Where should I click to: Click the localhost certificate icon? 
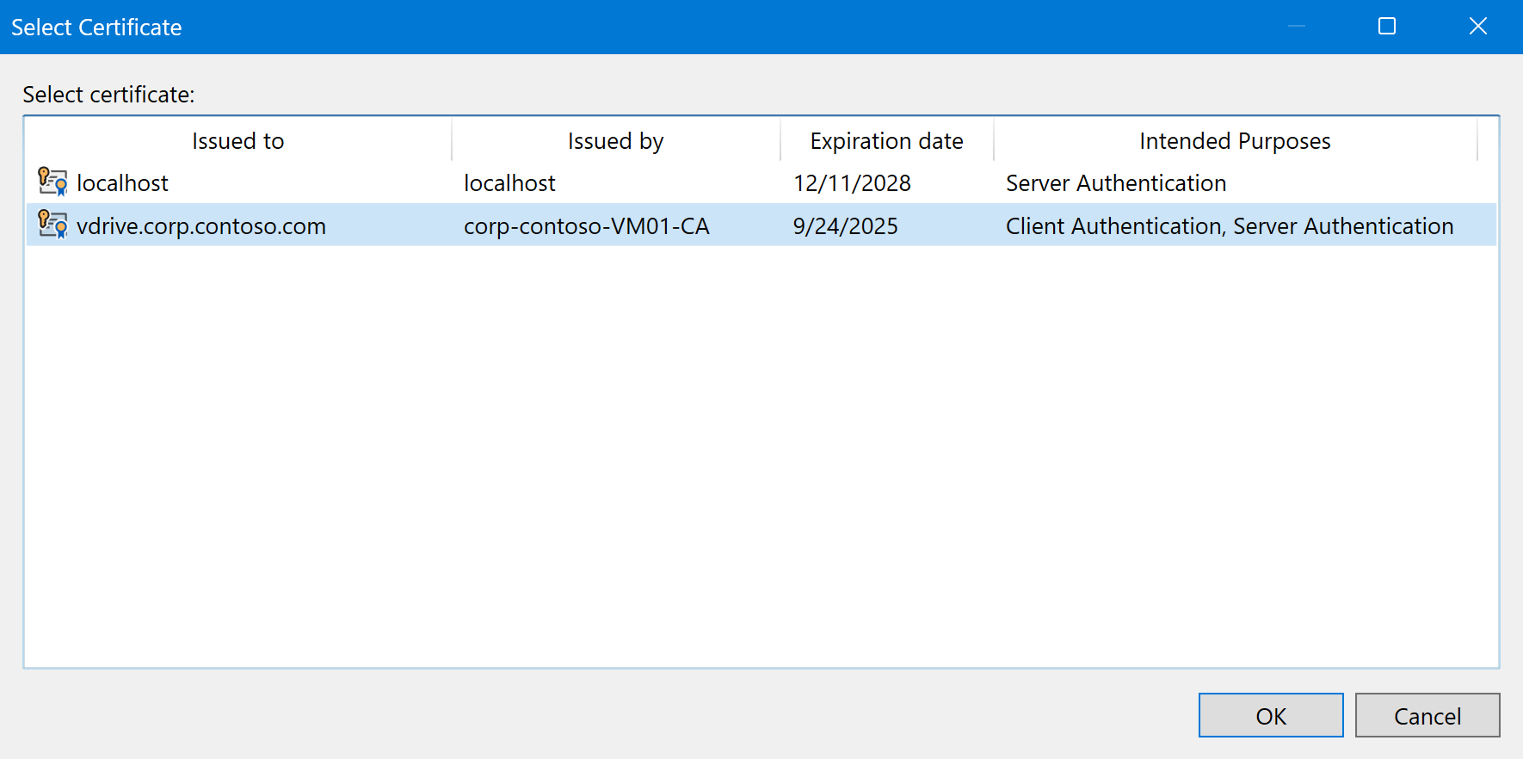pyautogui.click(x=52, y=182)
